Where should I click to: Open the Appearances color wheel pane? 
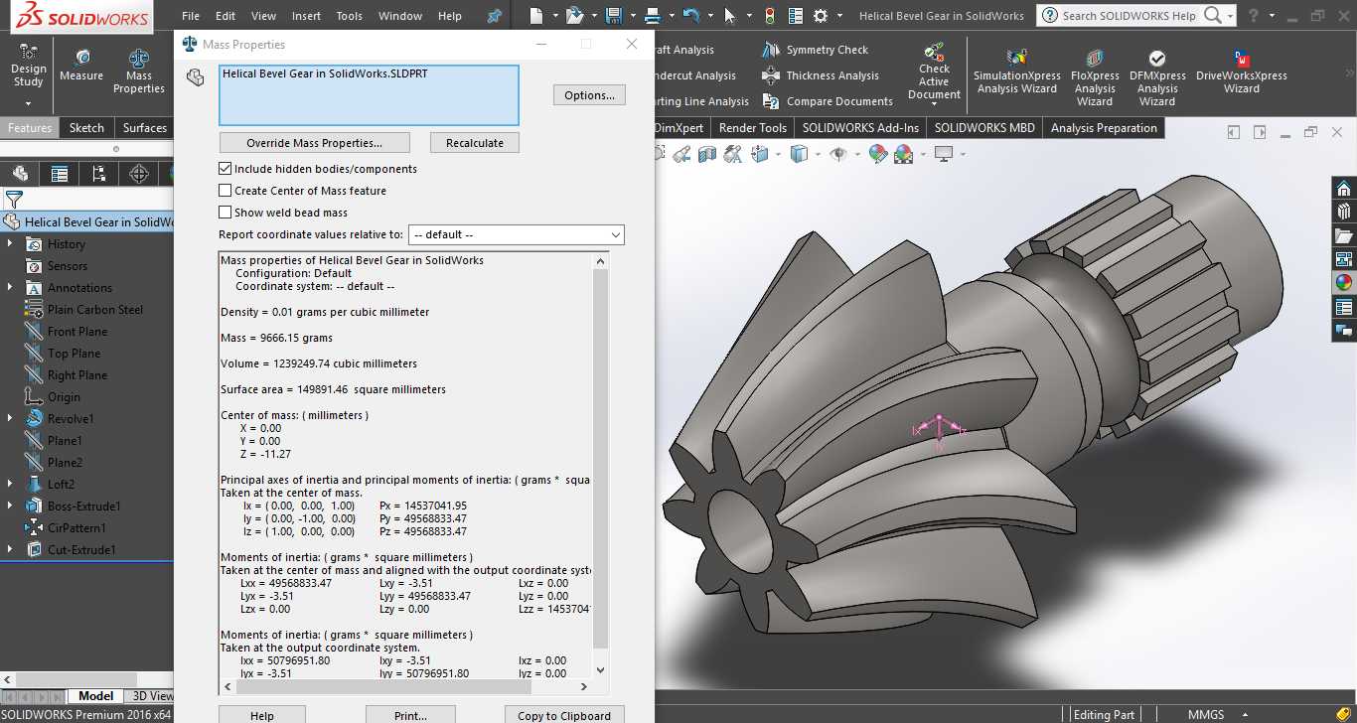coord(1343,282)
